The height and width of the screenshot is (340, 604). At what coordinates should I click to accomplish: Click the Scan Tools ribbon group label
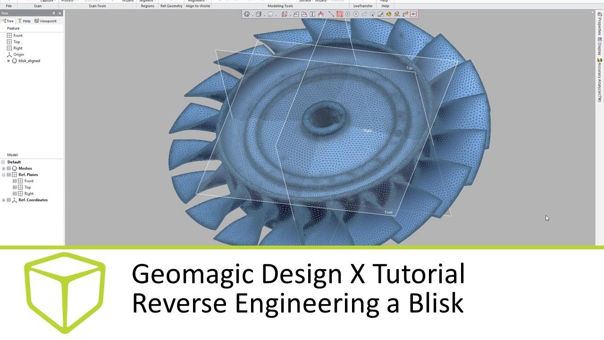pos(98,6)
